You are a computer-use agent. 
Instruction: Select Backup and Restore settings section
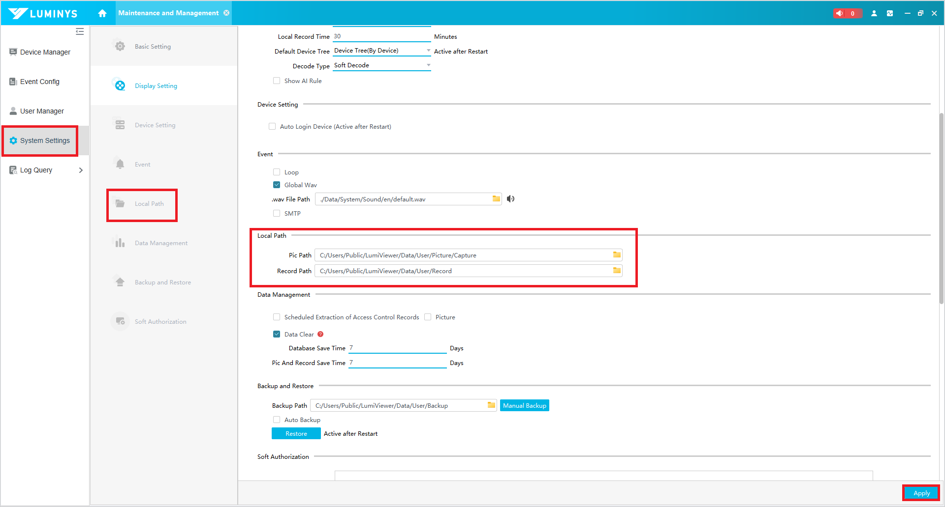coord(162,282)
